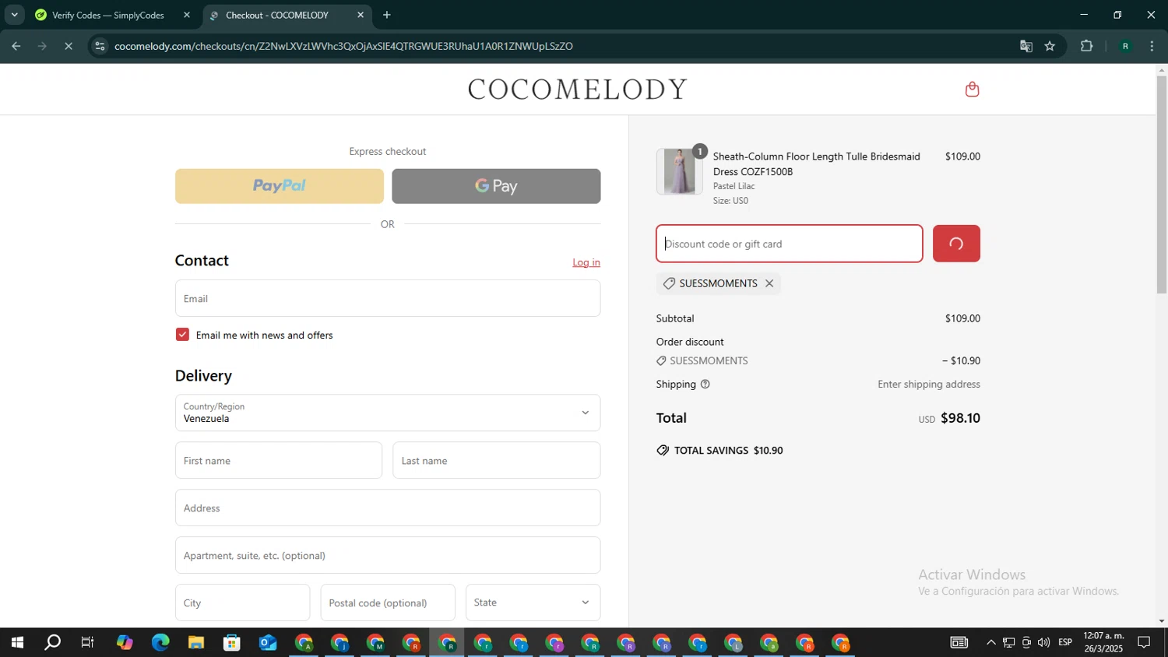Pay with PayPal express checkout
This screenshot has height=657, width=1168.
pos(280,186)
